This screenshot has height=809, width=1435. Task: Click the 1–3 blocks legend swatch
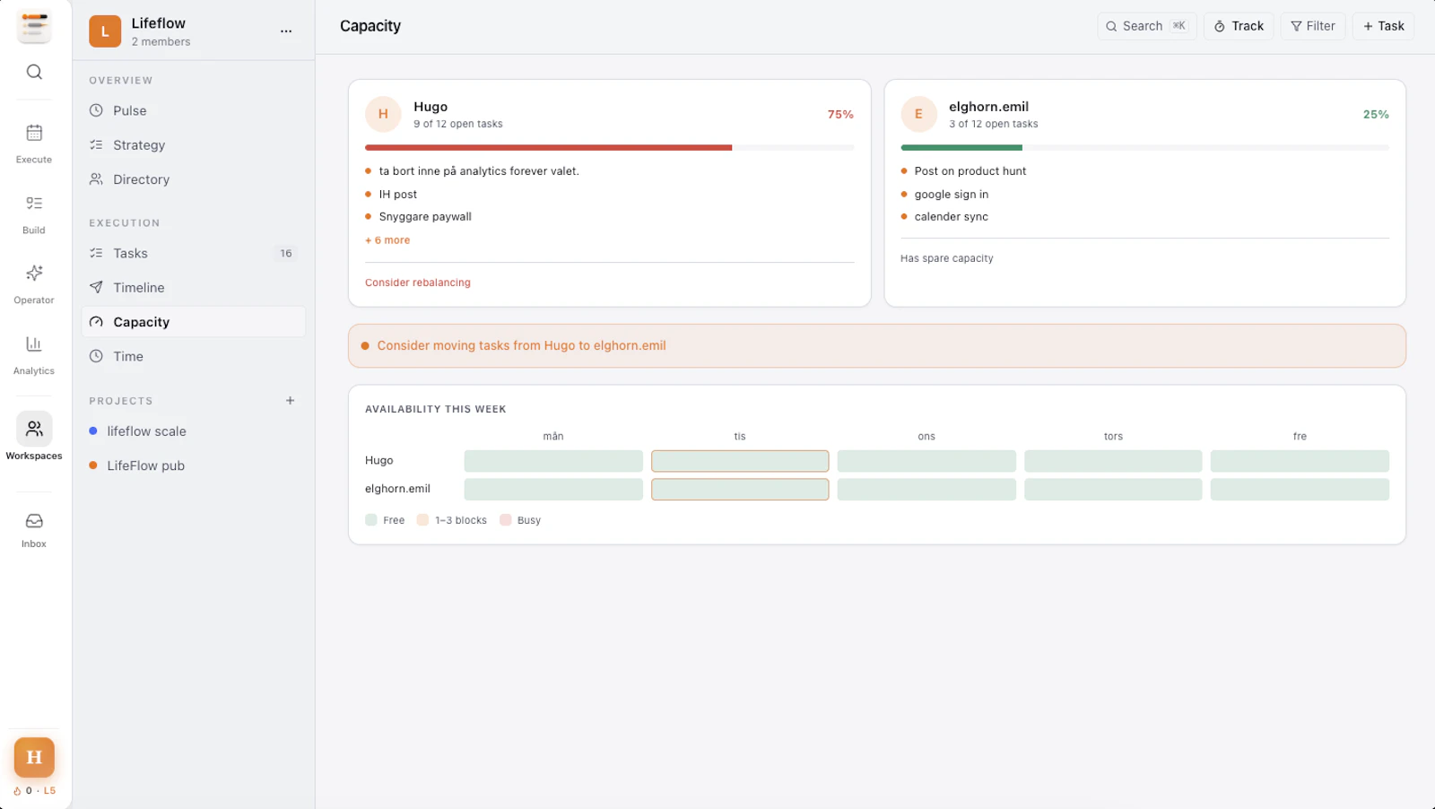click(x=423, y=520)
